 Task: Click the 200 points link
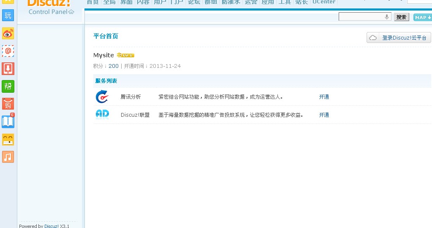tap(114, 66)
